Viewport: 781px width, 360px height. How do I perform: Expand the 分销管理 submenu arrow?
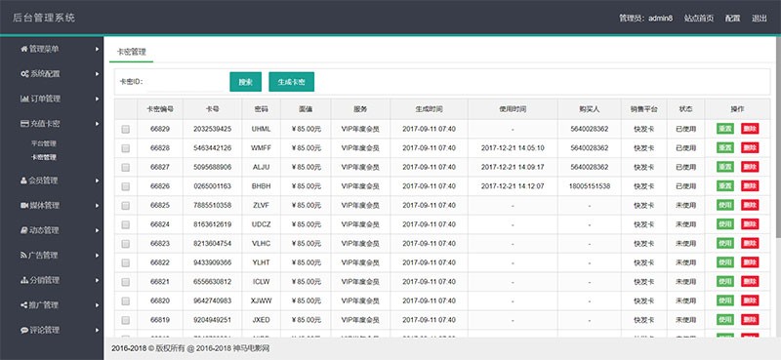pos(97,280)
